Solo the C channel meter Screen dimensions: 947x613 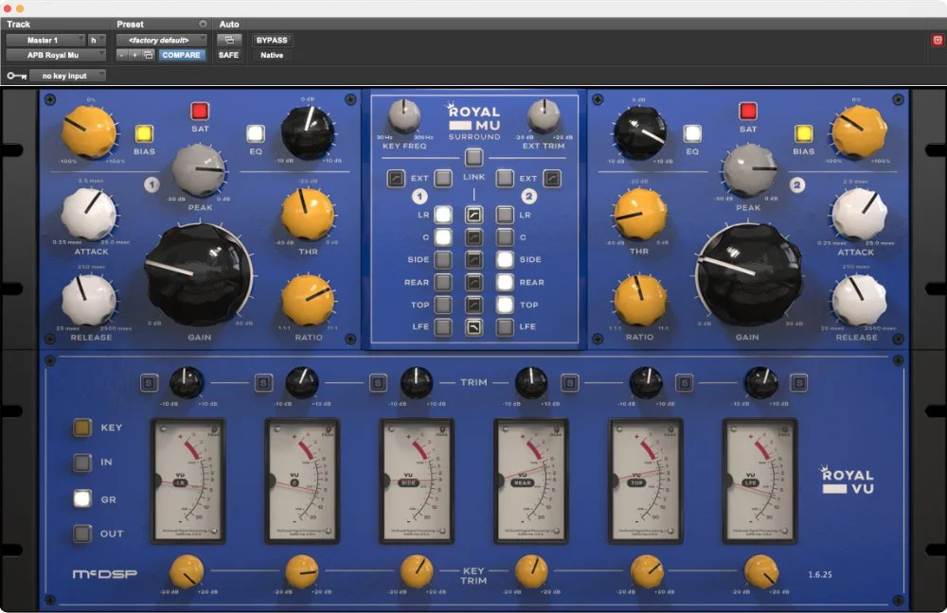point(263,382)
